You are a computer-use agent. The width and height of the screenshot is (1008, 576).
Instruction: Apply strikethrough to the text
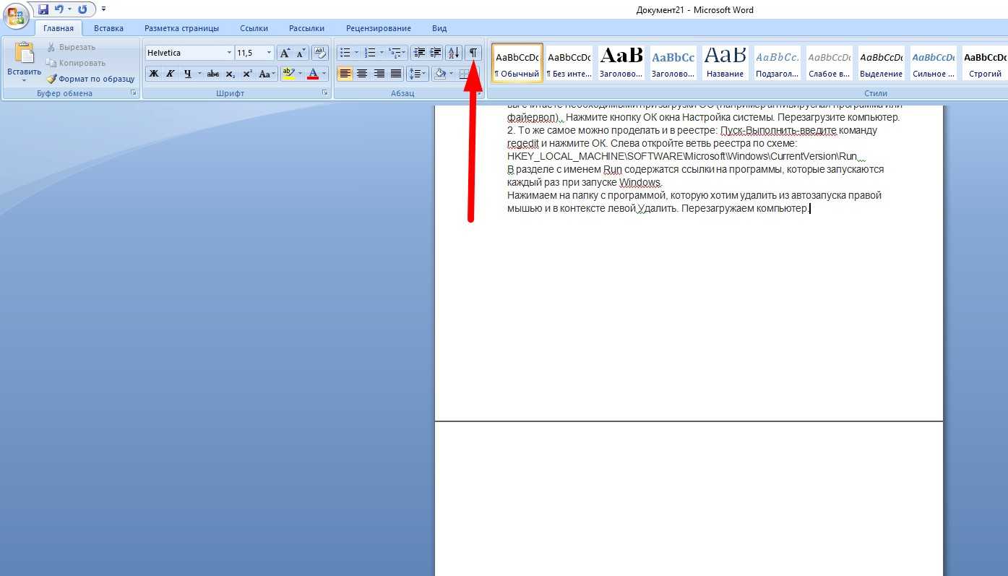point(213,74)
